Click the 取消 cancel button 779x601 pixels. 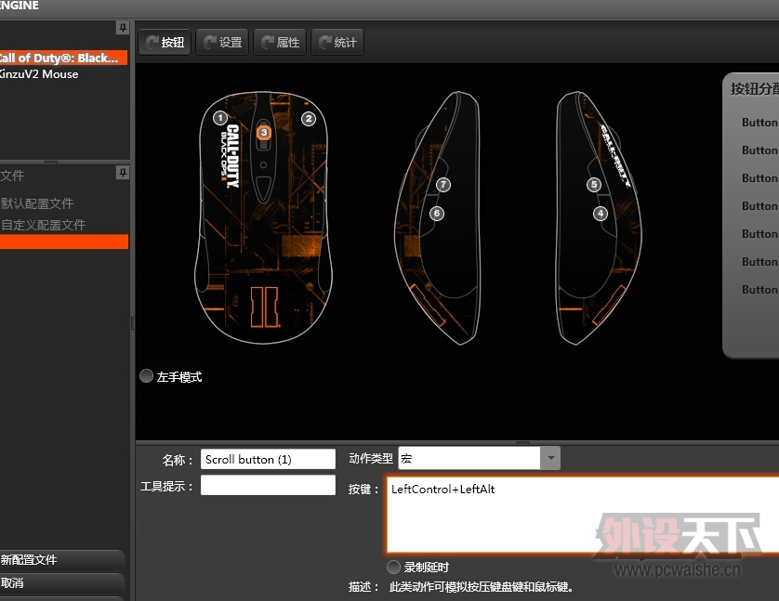(x=62, y=582)
